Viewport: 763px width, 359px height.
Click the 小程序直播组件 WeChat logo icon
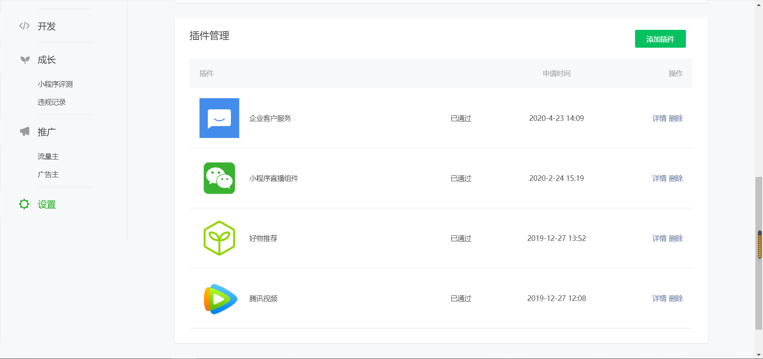(x=219, y=178)
